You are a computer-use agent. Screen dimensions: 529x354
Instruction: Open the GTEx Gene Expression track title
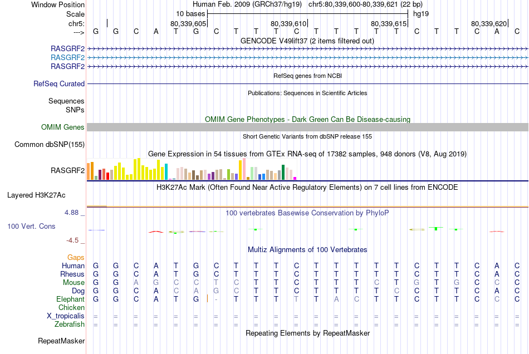coord(307,154)
